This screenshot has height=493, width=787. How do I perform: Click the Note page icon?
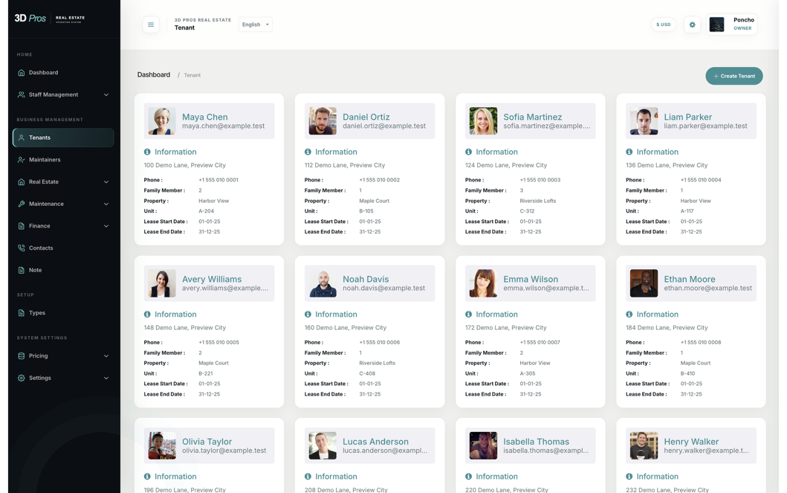(x=22, y=271)
